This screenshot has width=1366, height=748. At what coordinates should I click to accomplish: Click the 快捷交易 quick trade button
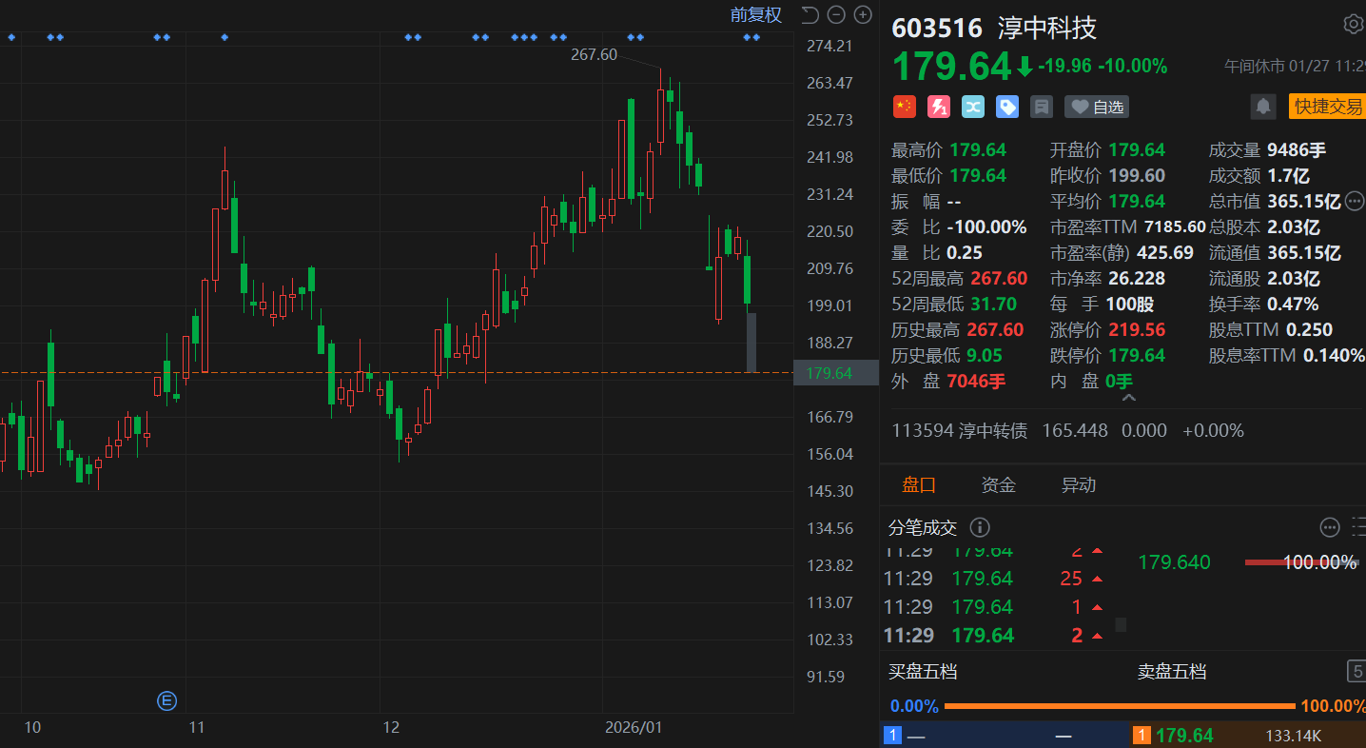[1327, 107]
